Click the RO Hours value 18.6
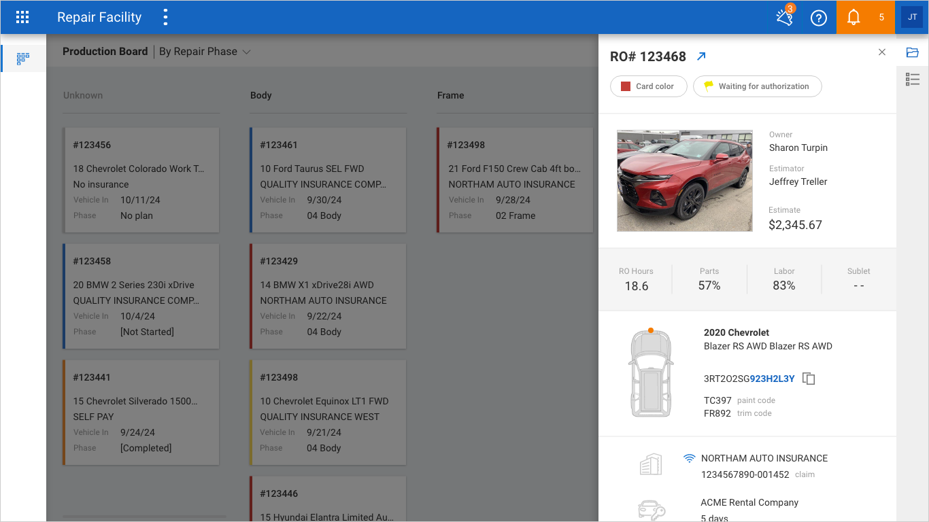Image resolution: width=929 pixels, height=522 pixels. click(x=637, y=286)
